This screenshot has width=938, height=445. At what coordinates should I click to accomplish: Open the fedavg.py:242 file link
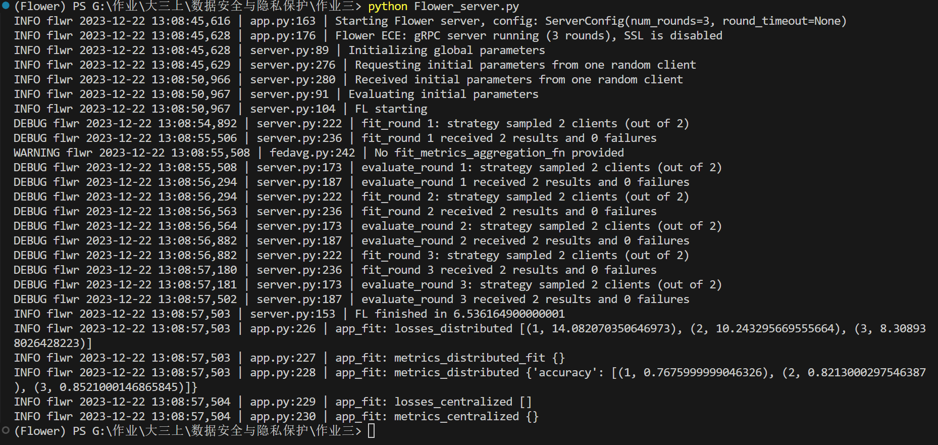[312, 153]
